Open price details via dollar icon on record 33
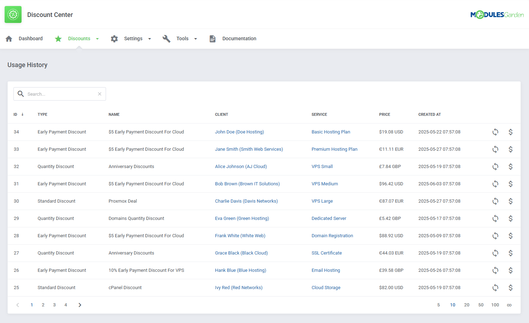 tap(511, 149)
